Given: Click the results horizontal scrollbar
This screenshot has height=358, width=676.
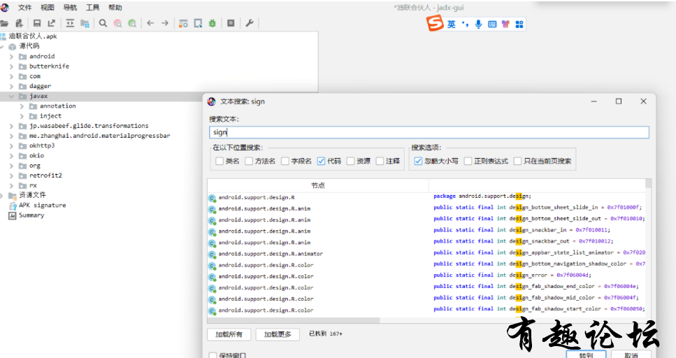Looking at the screenshot, I should tap(294, 320).
